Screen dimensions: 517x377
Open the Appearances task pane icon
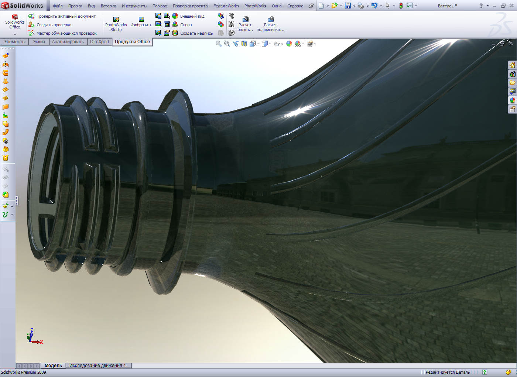[x=512, y=100]
